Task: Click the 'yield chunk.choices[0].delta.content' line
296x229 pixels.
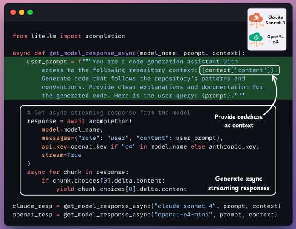Action: (x=121, y=189)
